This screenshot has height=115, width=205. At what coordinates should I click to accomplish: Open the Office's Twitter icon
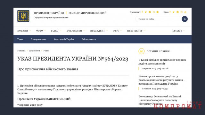(174, 12)
